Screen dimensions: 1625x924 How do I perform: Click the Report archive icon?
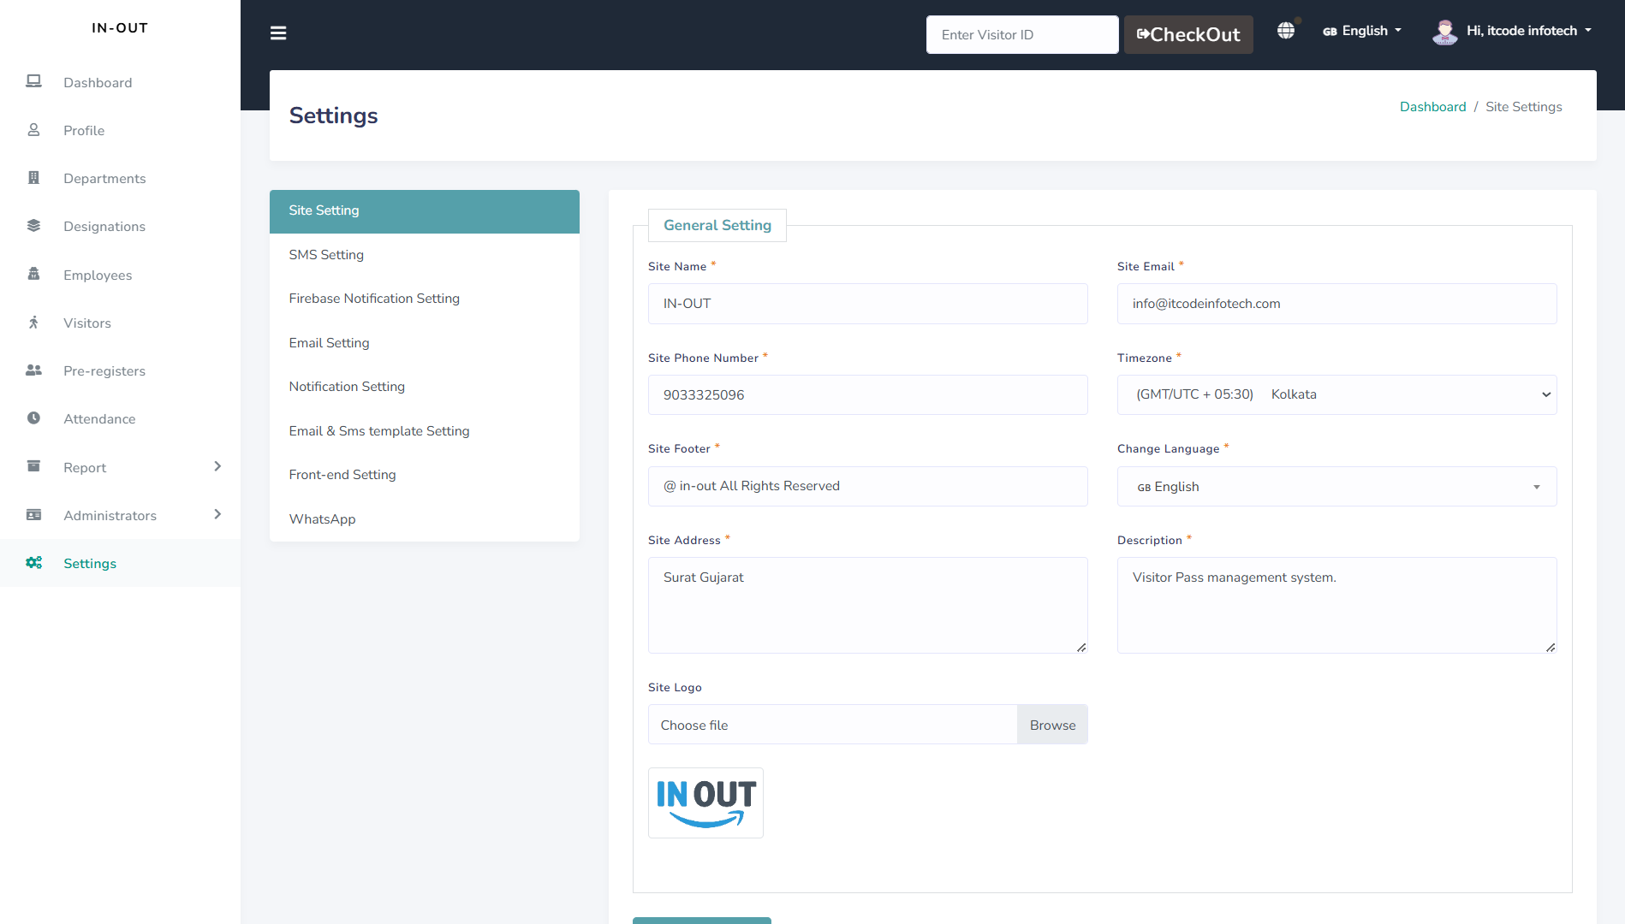click(x=33, y=466)
